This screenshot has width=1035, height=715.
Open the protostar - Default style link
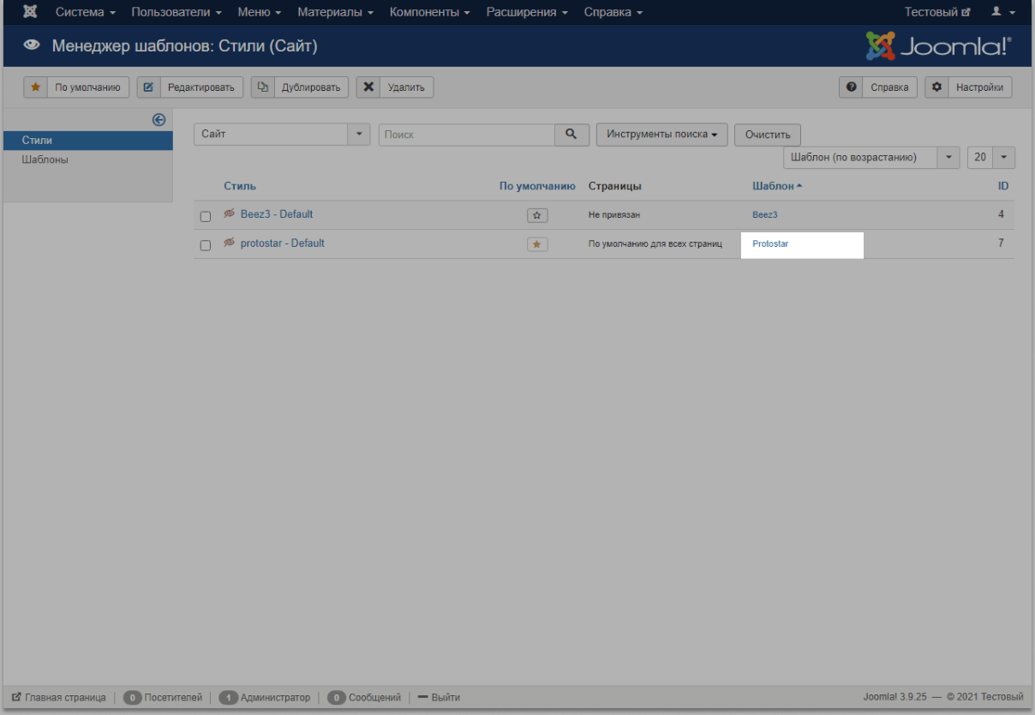click(x=283, y=243)
